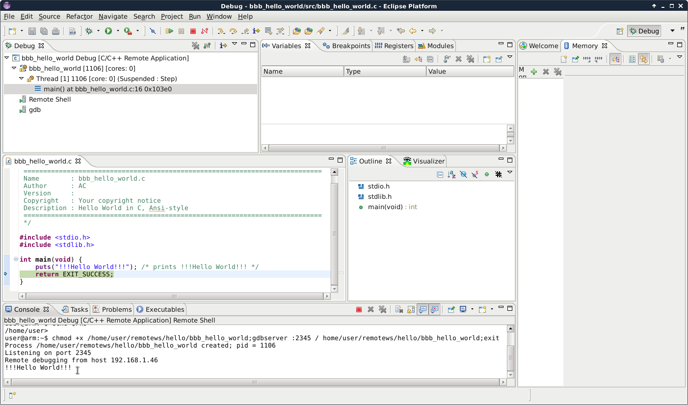Image resolution: width=688 pixels, height=405 pixels.
Task: Collapse Thread [1] 1106 node
Action: point(22,79)
